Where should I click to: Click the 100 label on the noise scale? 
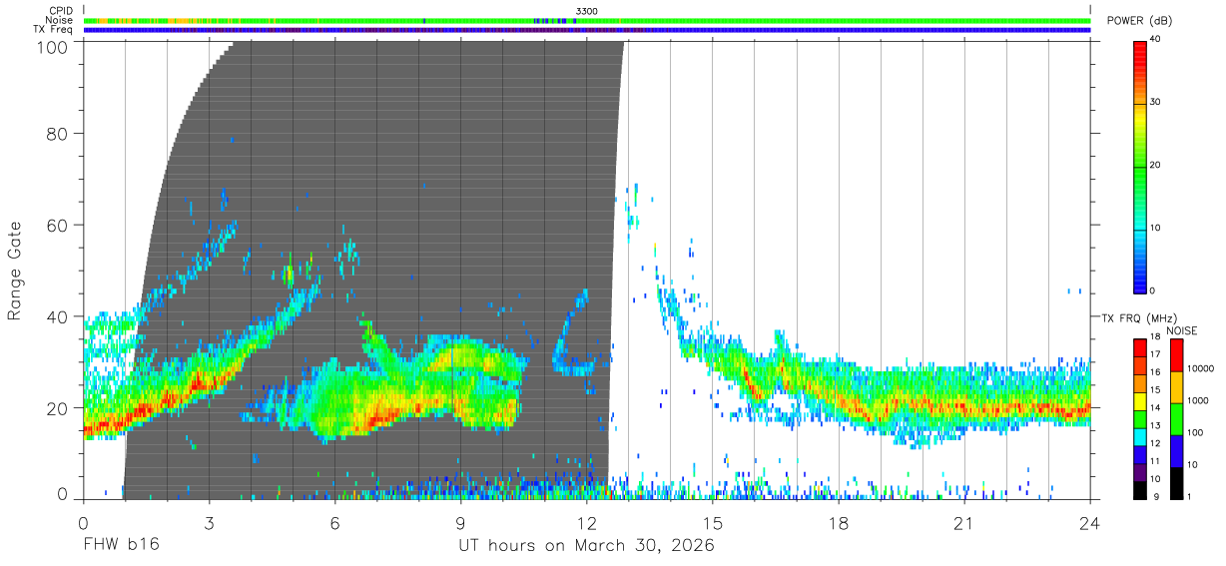pyautogui.click(x=1193, y=432)
